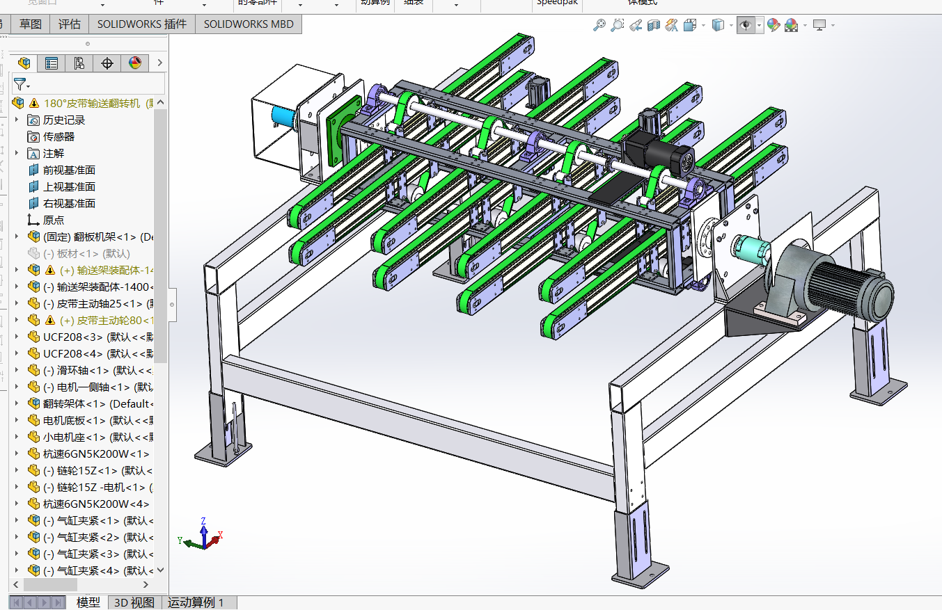The height and width of the screenshot is (610, 942).
Task: Expand the (-) 皮带主动轴25<1> part
Action: 17,303
